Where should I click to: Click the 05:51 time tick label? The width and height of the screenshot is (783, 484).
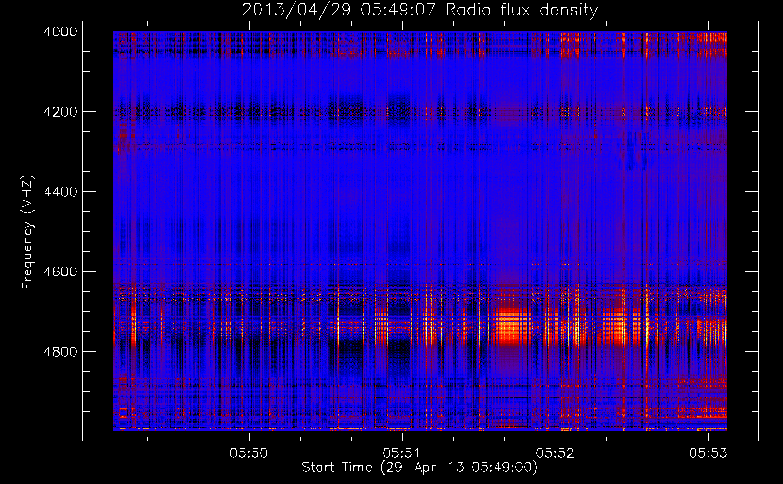(x=402, y=453)
